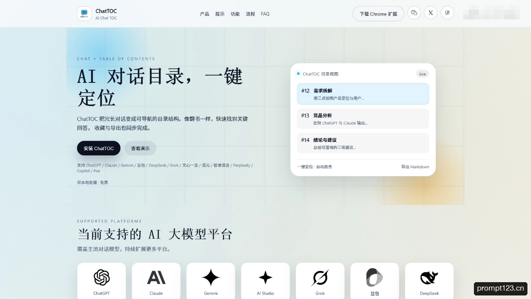Click the AI Chat TOC subtitle in the header

pyautogui.click(x=106, y=18)
